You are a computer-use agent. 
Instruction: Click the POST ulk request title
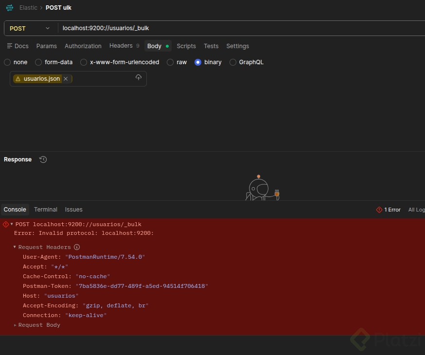coord(58,8)
